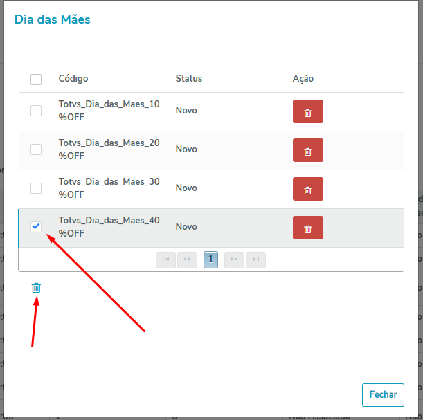
Task: Go to previous page of results
Action: (x=187, y=260)
